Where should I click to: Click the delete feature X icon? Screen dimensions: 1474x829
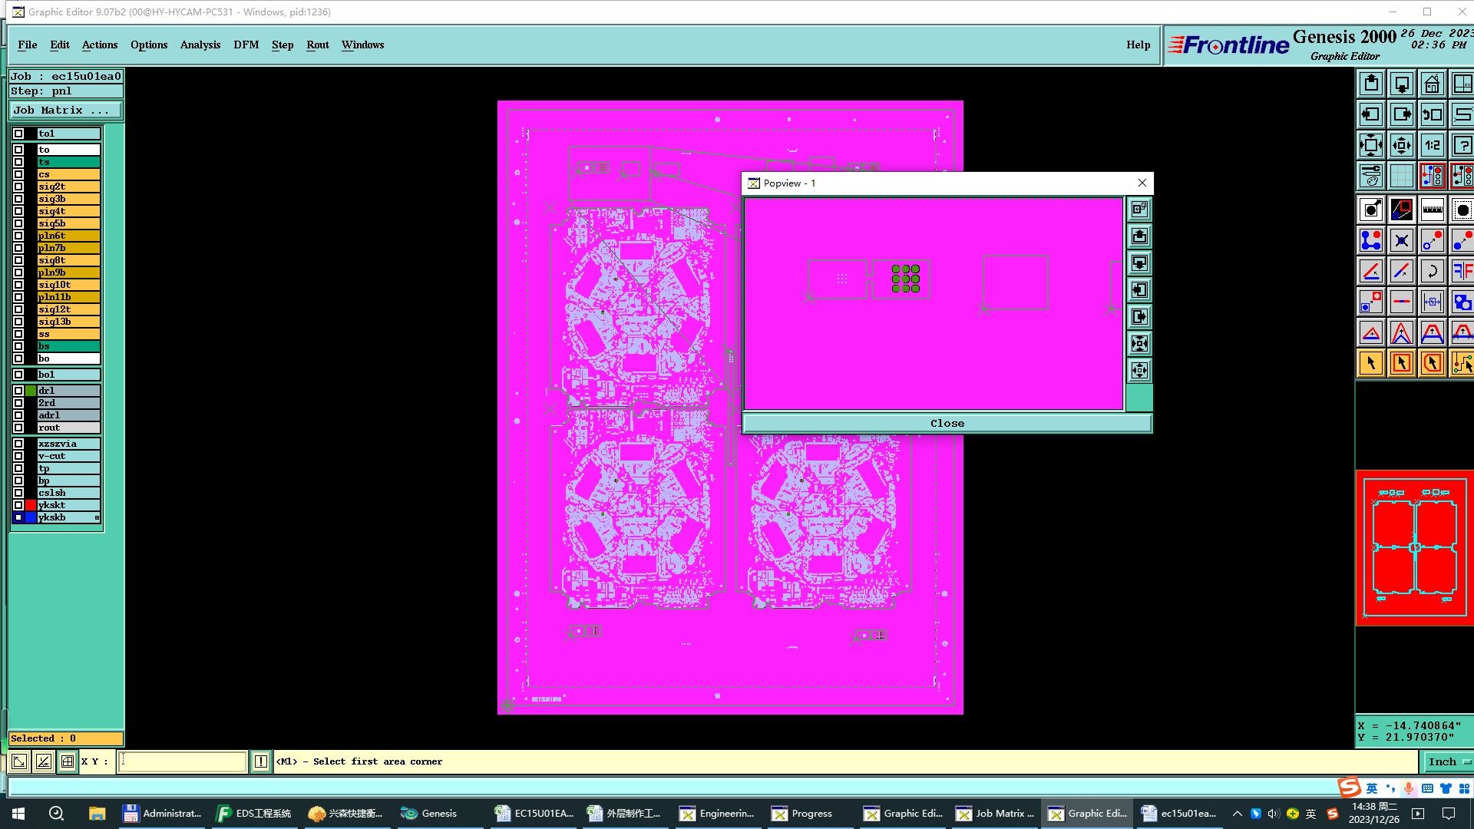[1401, 240]
